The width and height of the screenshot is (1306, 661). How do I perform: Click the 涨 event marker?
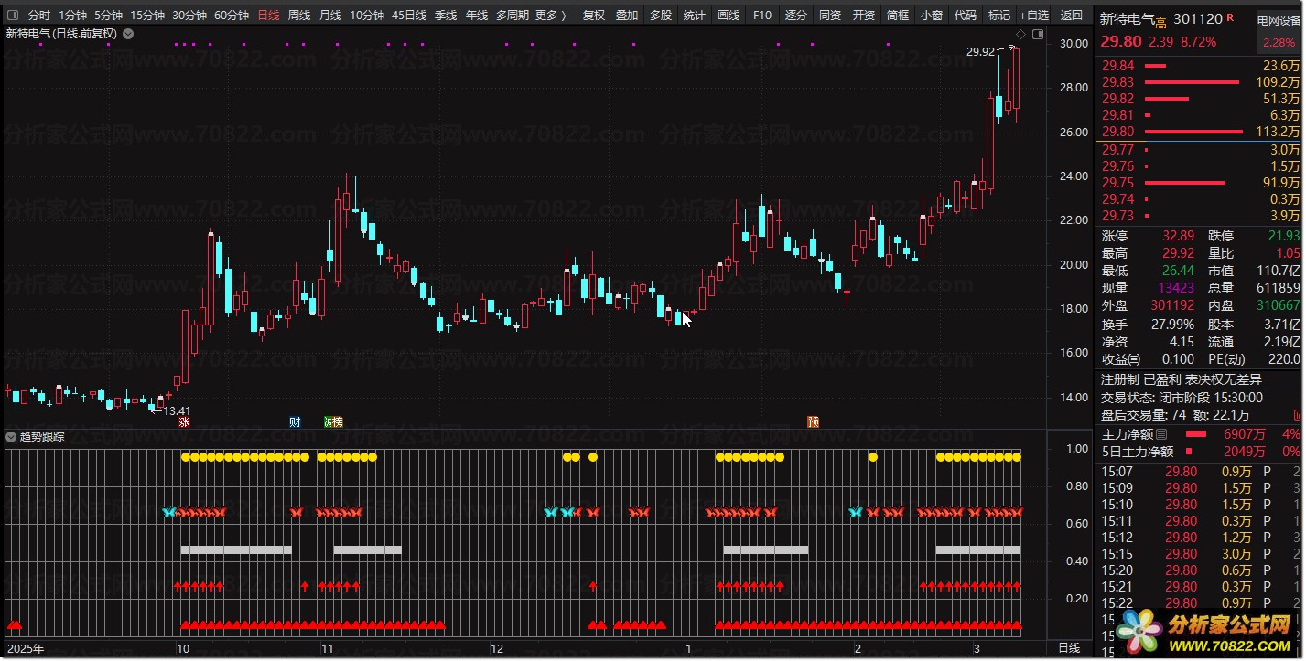(184, 421)
